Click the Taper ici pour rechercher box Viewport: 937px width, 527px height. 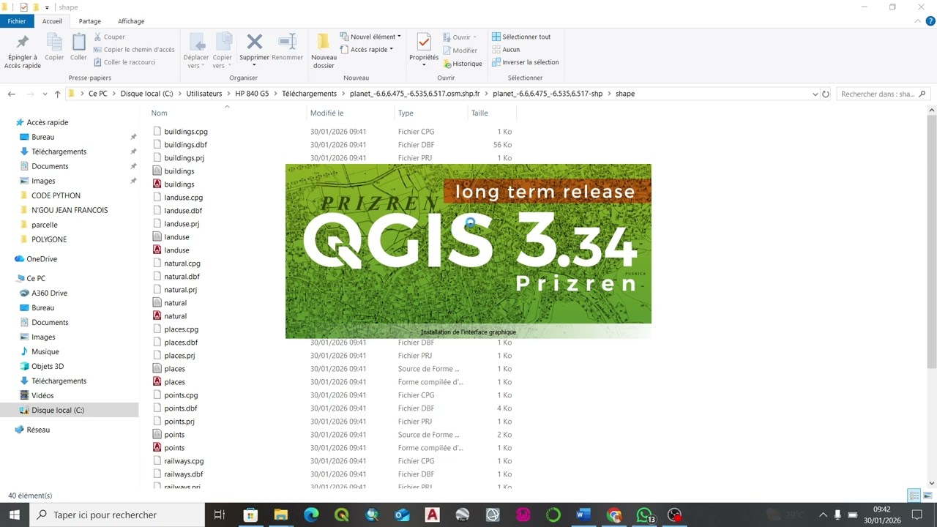pos(117,515)
